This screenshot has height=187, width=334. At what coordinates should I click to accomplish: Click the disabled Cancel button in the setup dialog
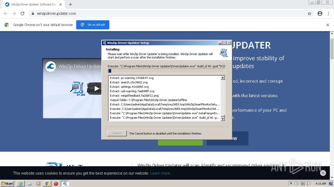pos(117,133)
